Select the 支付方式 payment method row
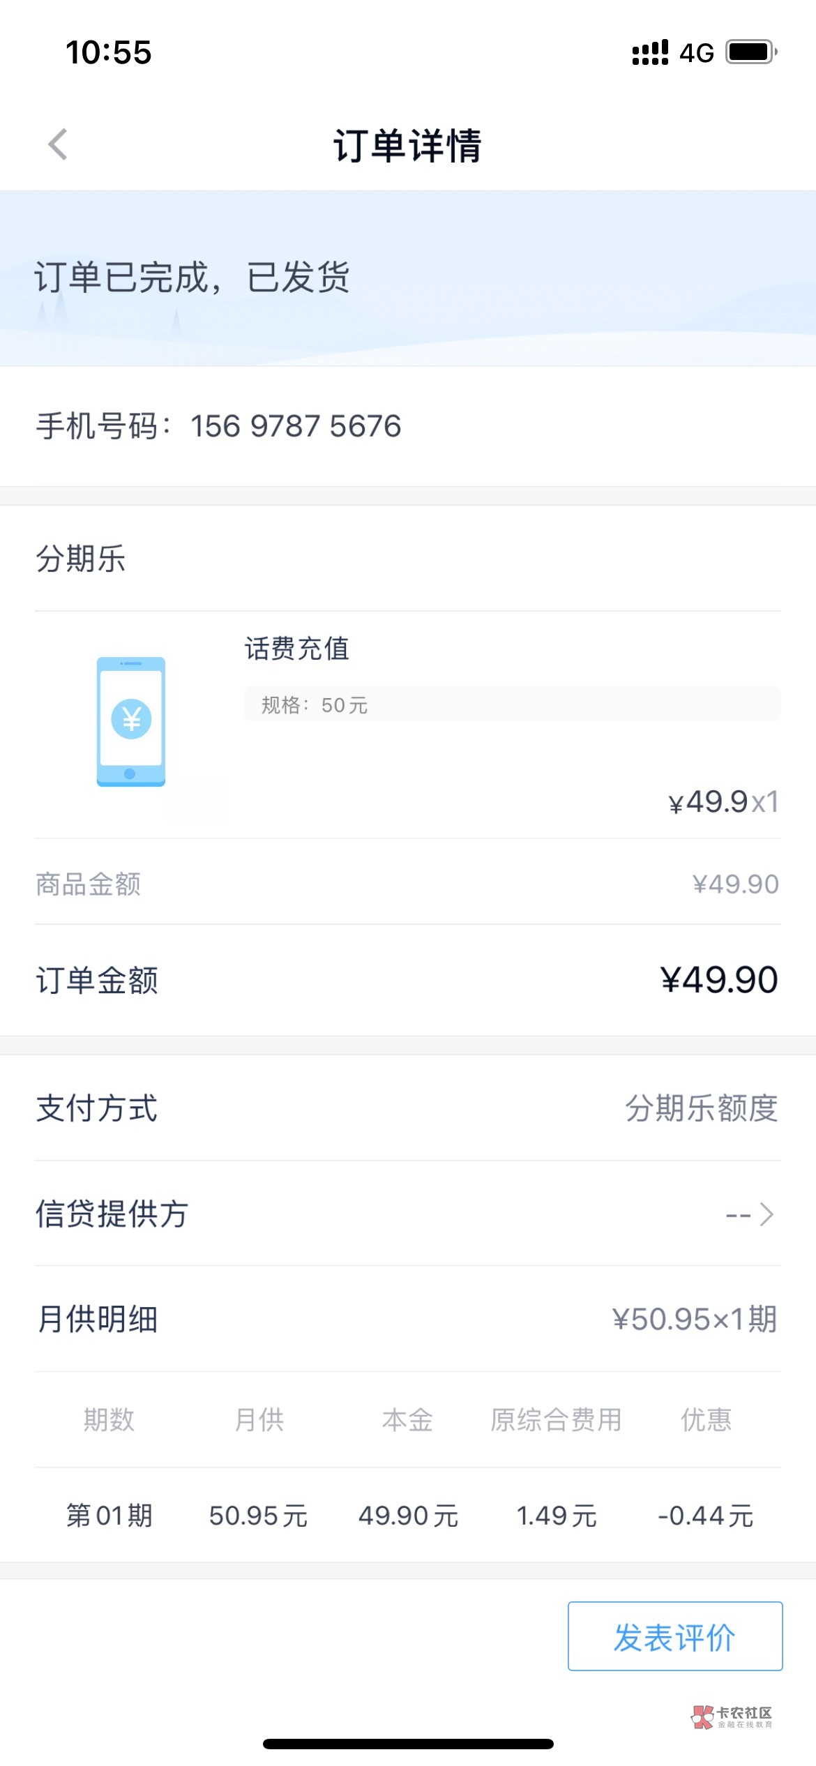This screenshot has height=1766, width=816. pyautogui.click(x=407, y=1108)
